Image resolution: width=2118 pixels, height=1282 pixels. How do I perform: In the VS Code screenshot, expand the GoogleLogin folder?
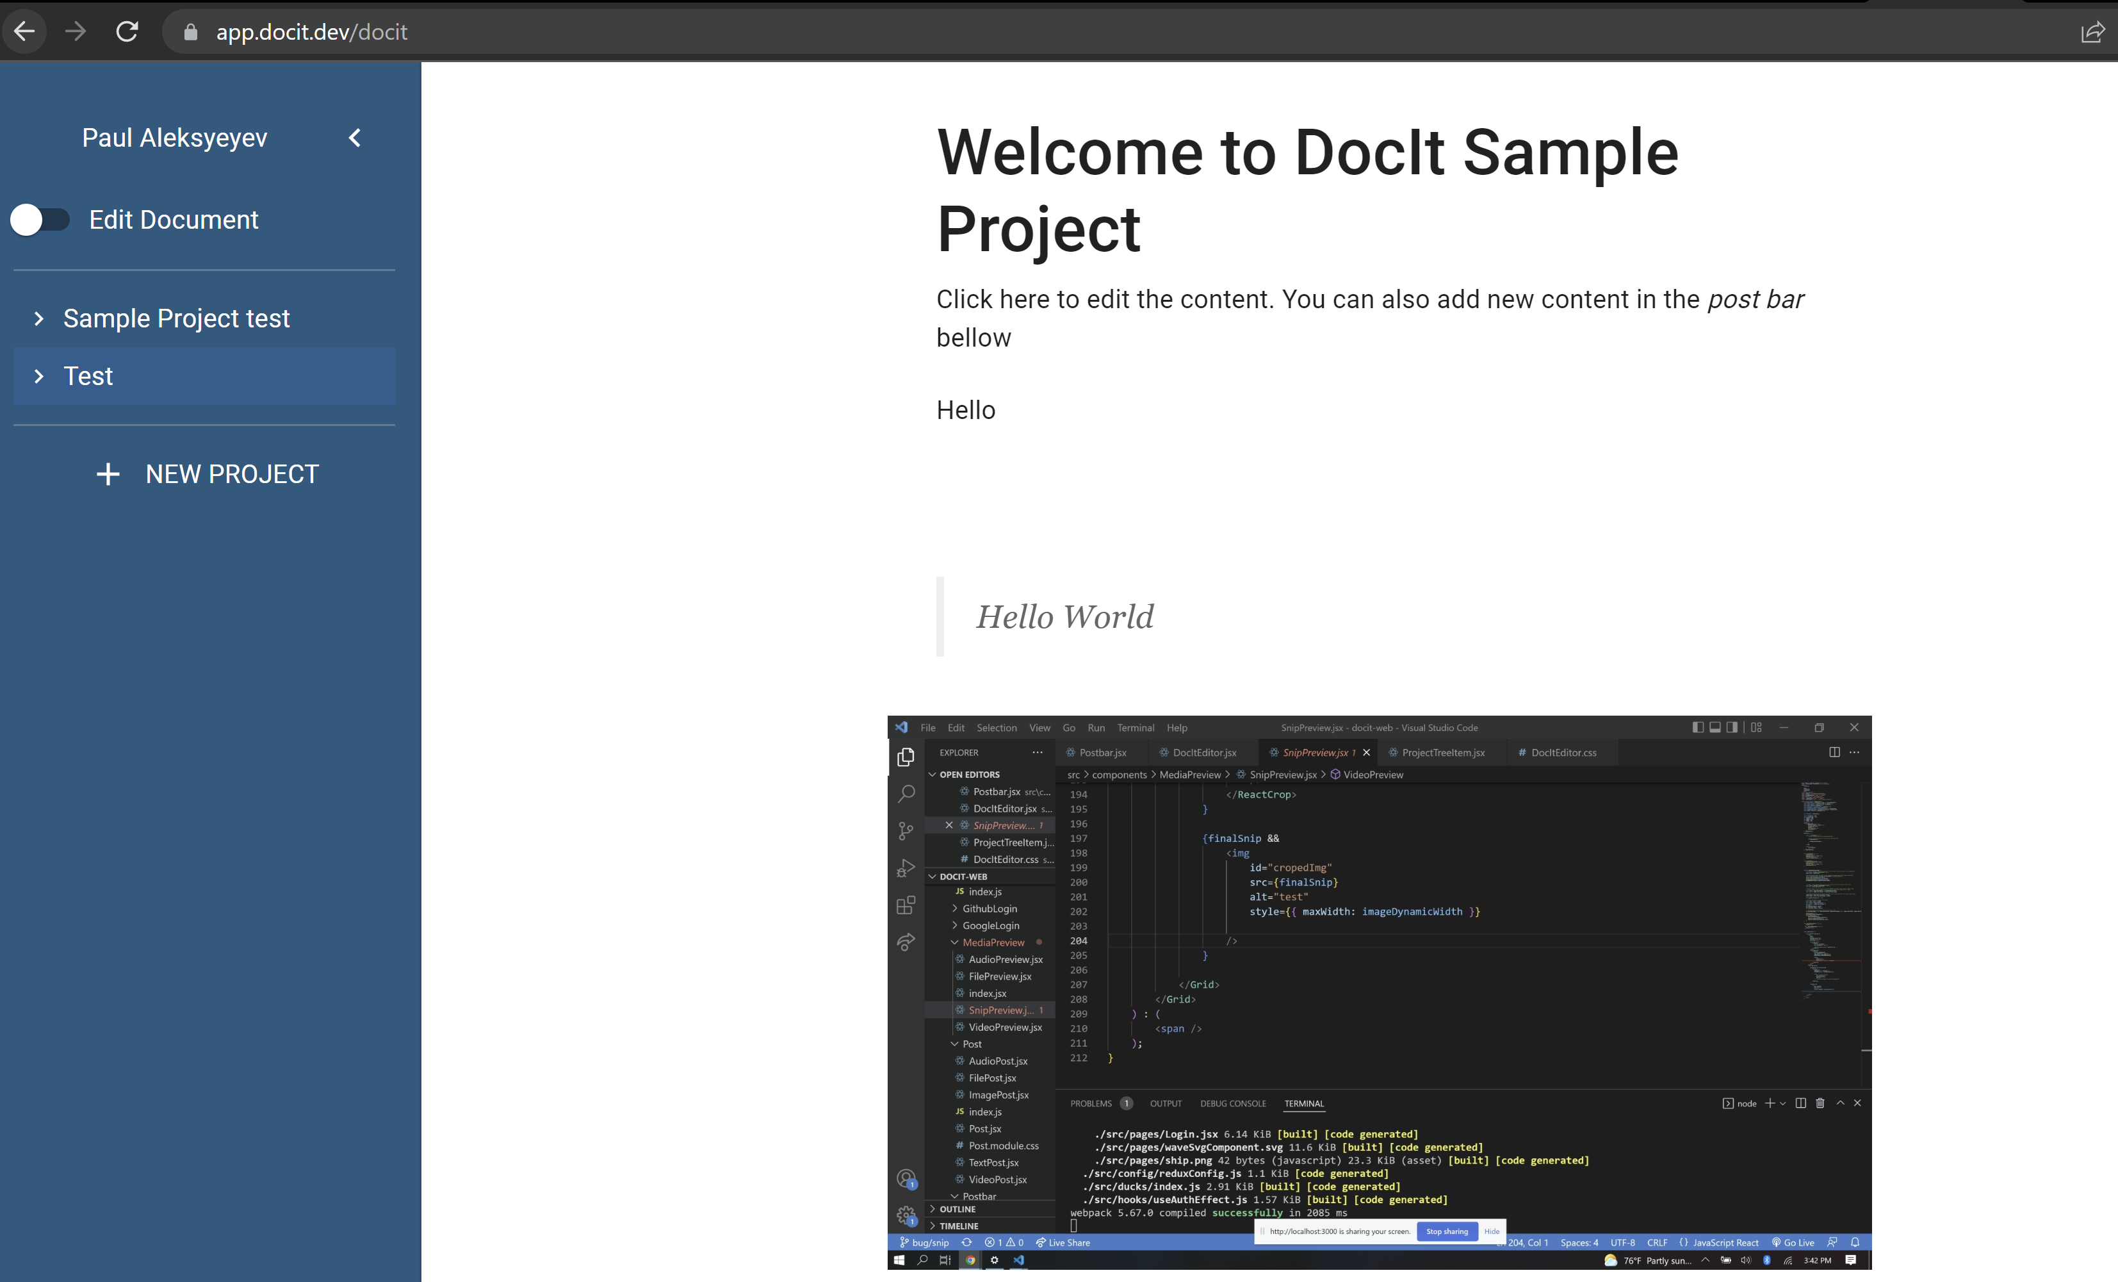pyautogui.click(x=954, y=925)
